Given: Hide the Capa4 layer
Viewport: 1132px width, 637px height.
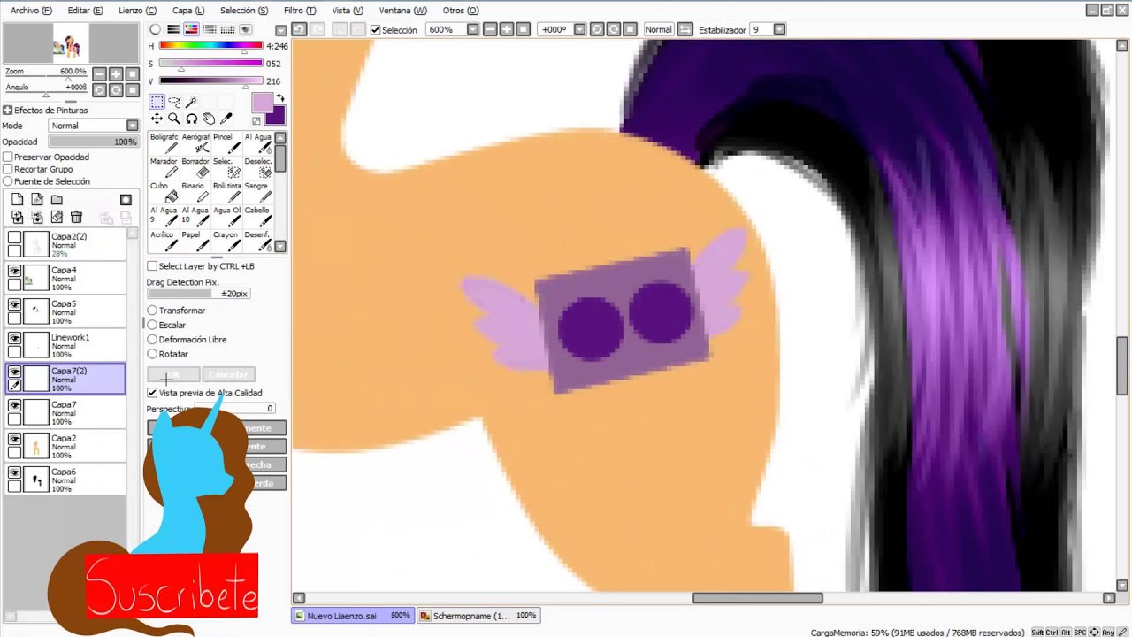Looking at the screenshot, I should [x=14, y=272].
